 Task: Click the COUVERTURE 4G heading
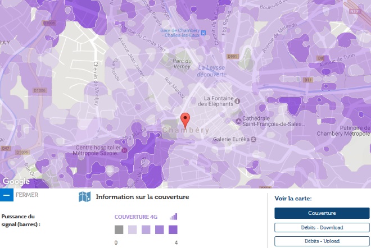[136, 217]
